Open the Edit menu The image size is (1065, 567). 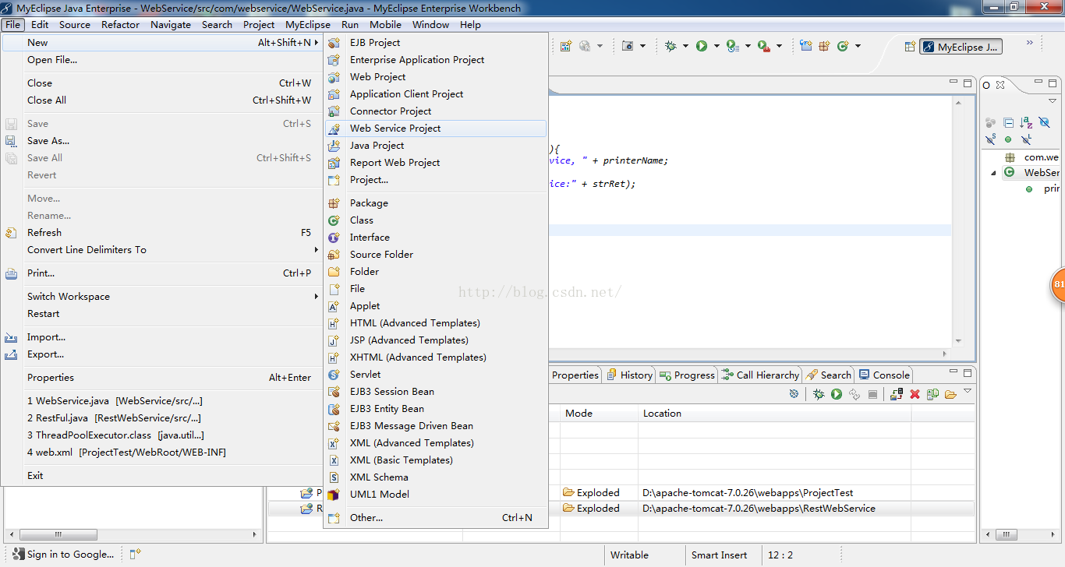tap(40, 24)
